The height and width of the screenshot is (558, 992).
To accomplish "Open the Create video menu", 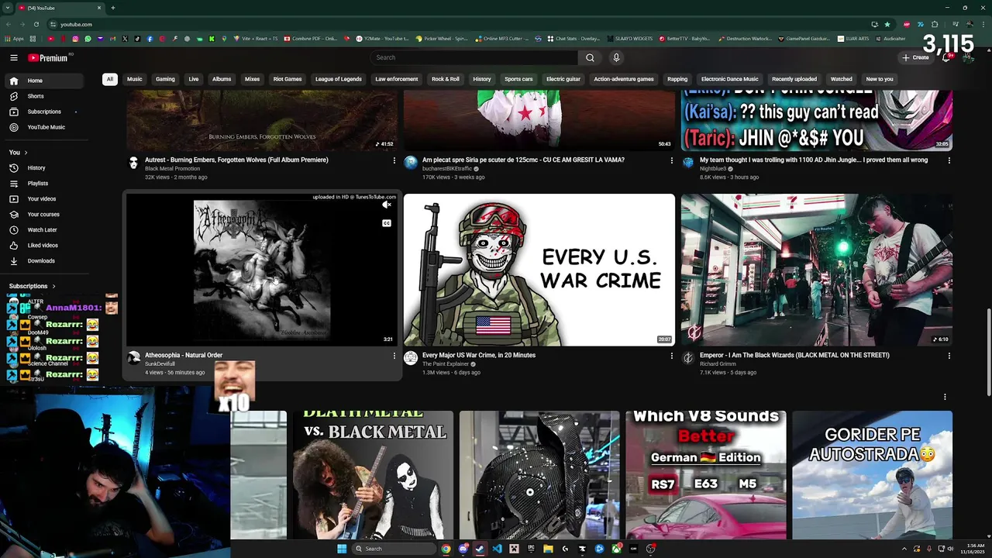I will pyautogui.click(x=915, y=57).
